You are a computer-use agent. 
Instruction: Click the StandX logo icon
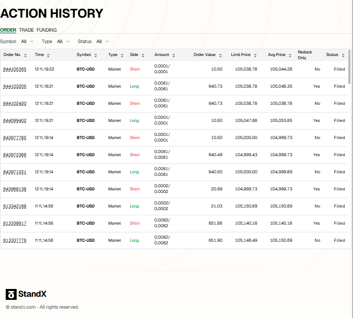[x=11, y=294]
